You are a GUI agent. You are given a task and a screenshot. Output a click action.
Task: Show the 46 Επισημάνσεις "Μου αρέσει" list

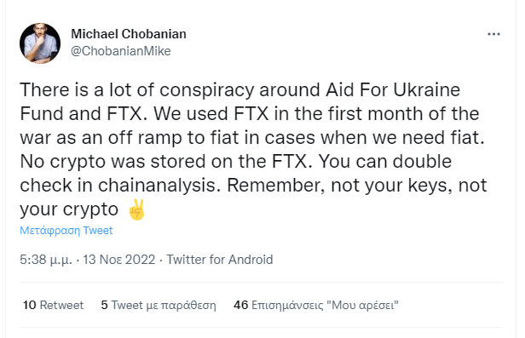click(315, 305)
